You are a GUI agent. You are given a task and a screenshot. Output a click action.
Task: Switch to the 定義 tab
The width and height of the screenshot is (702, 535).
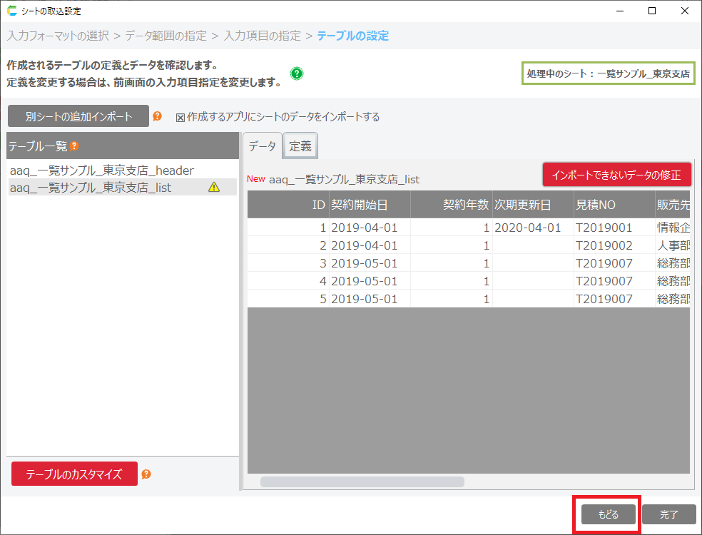coord(300,146)
